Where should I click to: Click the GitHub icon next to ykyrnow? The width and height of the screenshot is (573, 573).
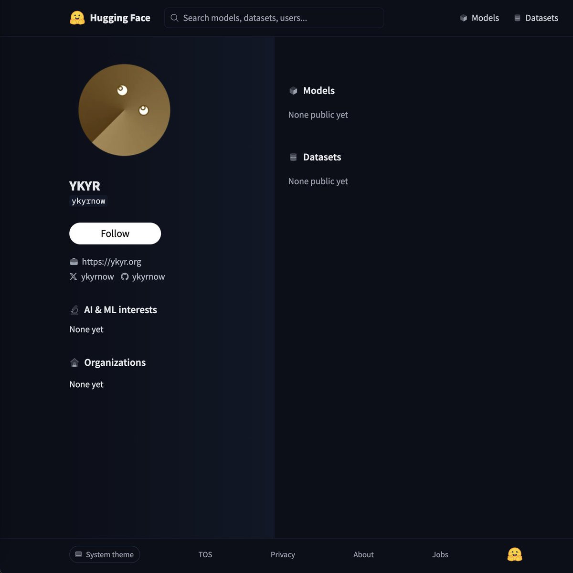125,276
